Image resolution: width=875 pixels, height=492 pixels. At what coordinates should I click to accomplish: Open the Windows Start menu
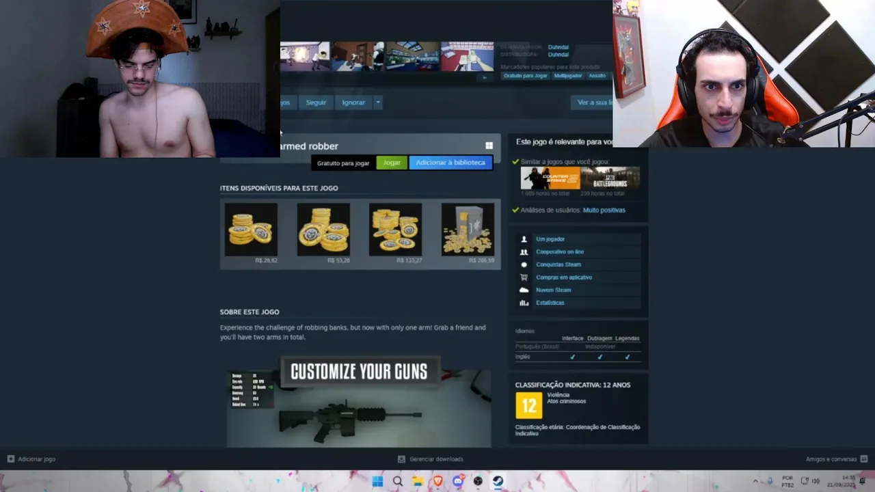(x=377, y=481)
